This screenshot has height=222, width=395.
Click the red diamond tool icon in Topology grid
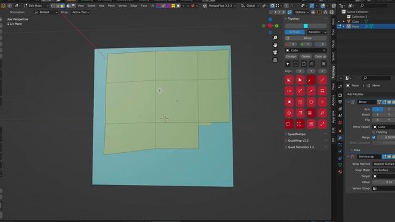[289, 113]
